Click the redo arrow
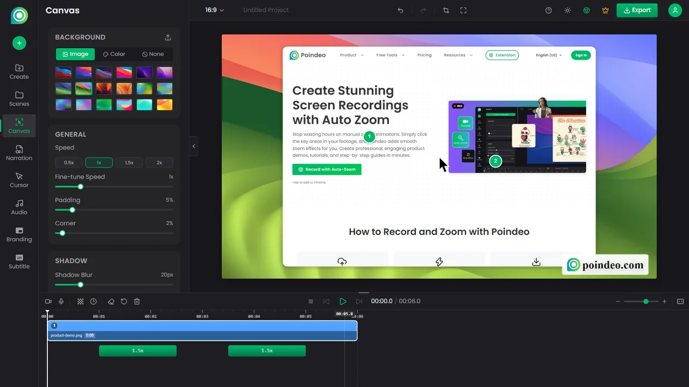Screen dimensions: 689x387 423,10
